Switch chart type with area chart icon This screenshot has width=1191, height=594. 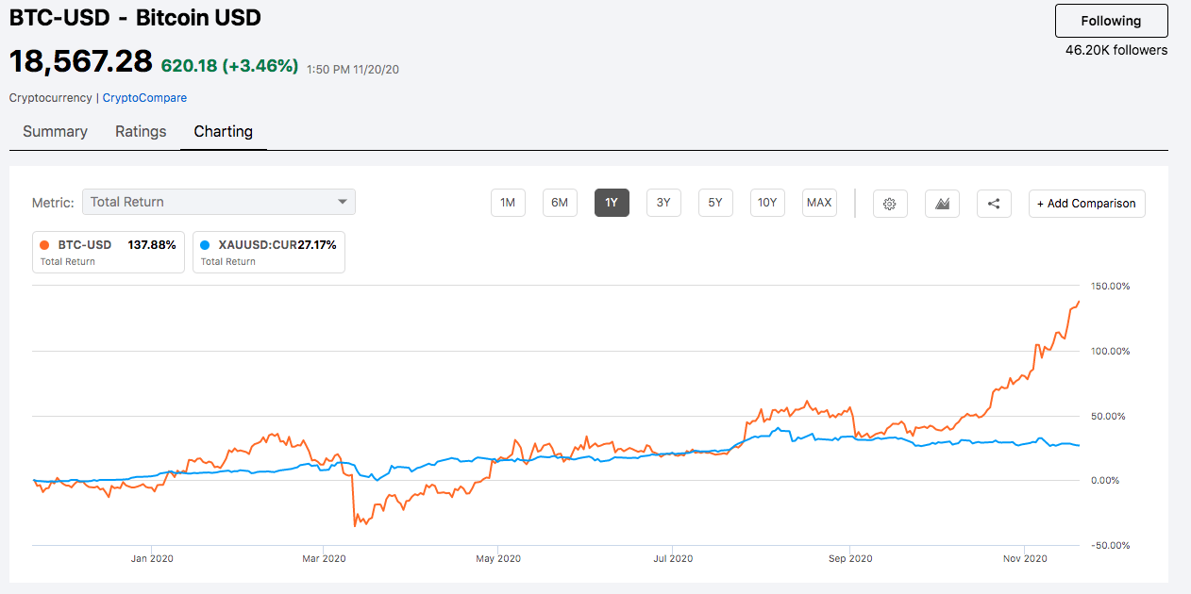click(942, 203)
